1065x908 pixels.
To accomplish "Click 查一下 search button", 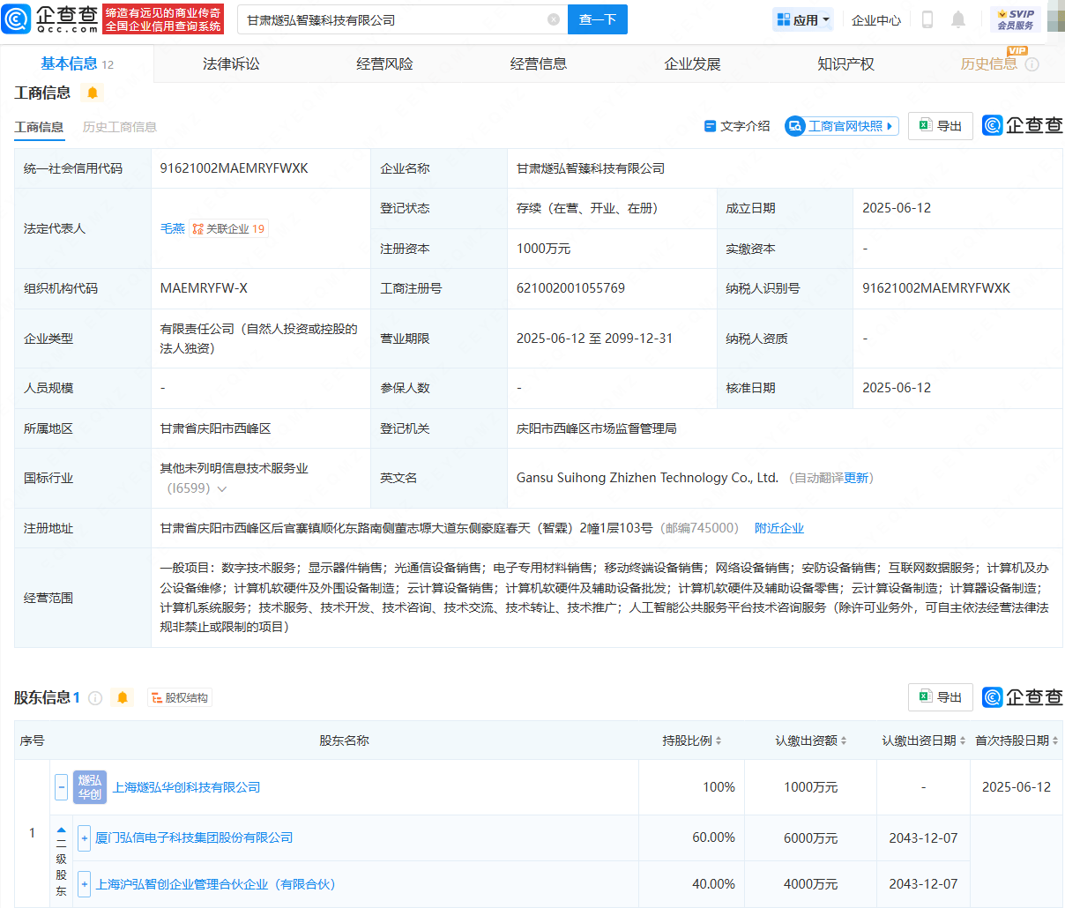I will [598, 19].
